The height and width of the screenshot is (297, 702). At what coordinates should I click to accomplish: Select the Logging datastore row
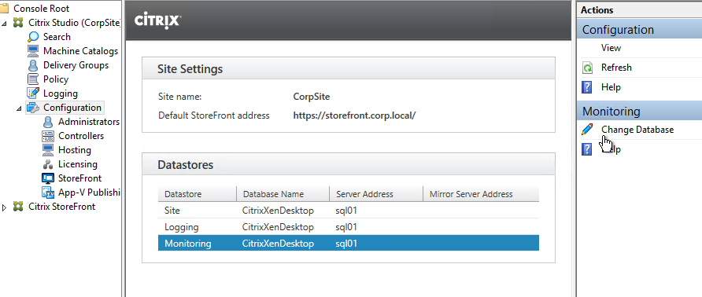click(x=349, y=227)
